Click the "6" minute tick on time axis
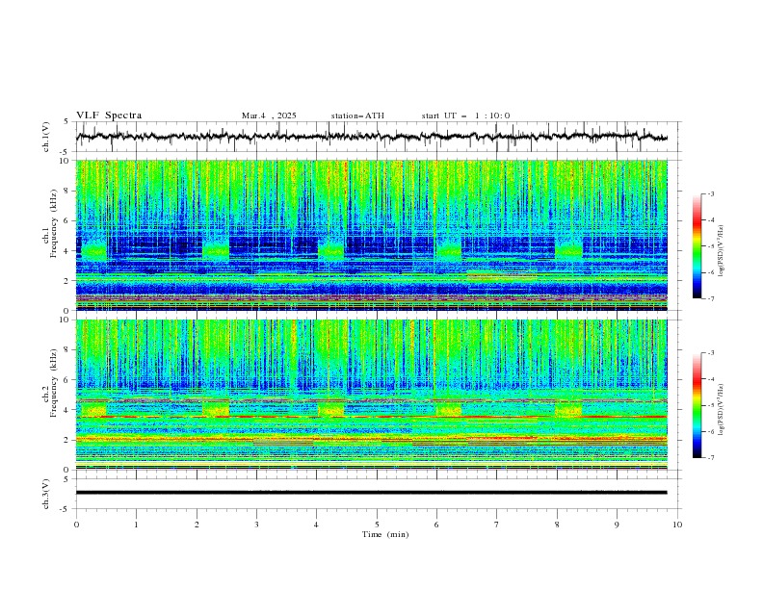 [x=436, y=525]
